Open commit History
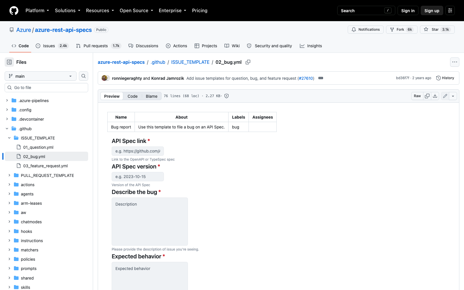The height and width of the screenshot is (290, 464). click(x=445, y=78)
